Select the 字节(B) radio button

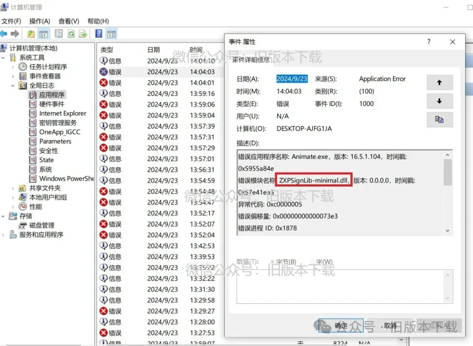coord(272,262)
